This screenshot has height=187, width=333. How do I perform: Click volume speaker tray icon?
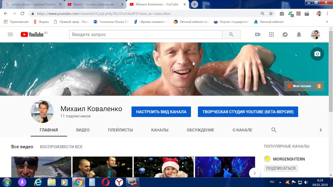306,182
